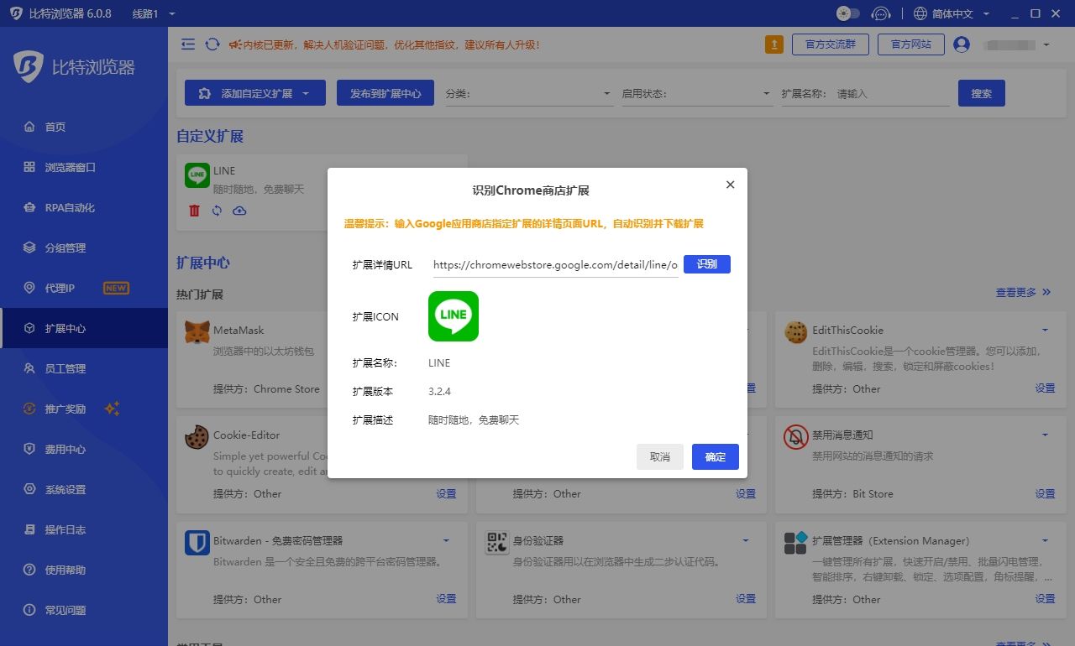The height and width of the screenshot is (646, 1075).
Task: Collapse the sidebar with menu icon
Action: pyautogui.click(x=188, y=44)
